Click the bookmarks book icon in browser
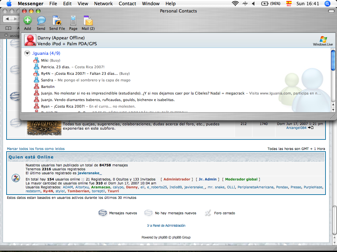Screen dimensions: 337x252 (8, 28)
